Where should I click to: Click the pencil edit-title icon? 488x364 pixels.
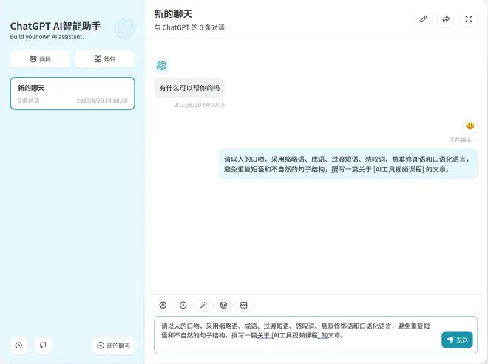pyautogui.click(x=423, y=19)
